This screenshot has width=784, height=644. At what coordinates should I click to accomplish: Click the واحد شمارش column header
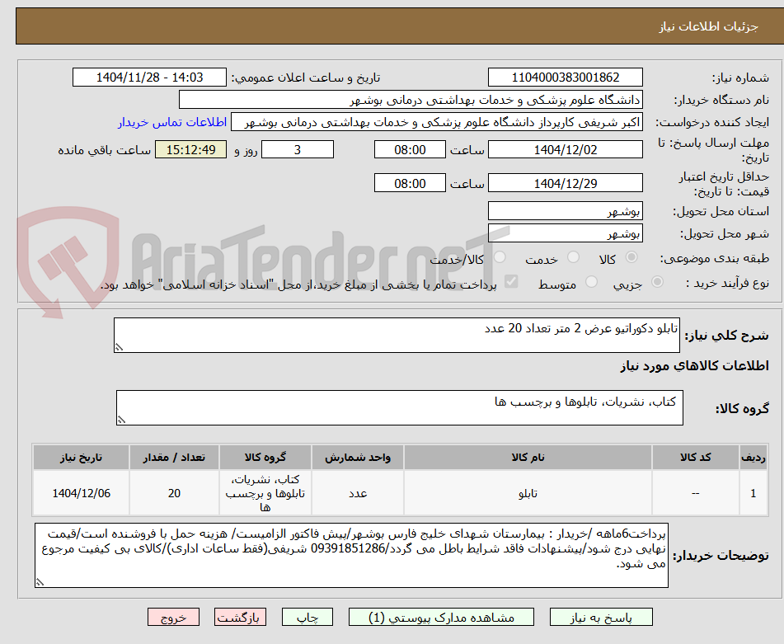358,458
